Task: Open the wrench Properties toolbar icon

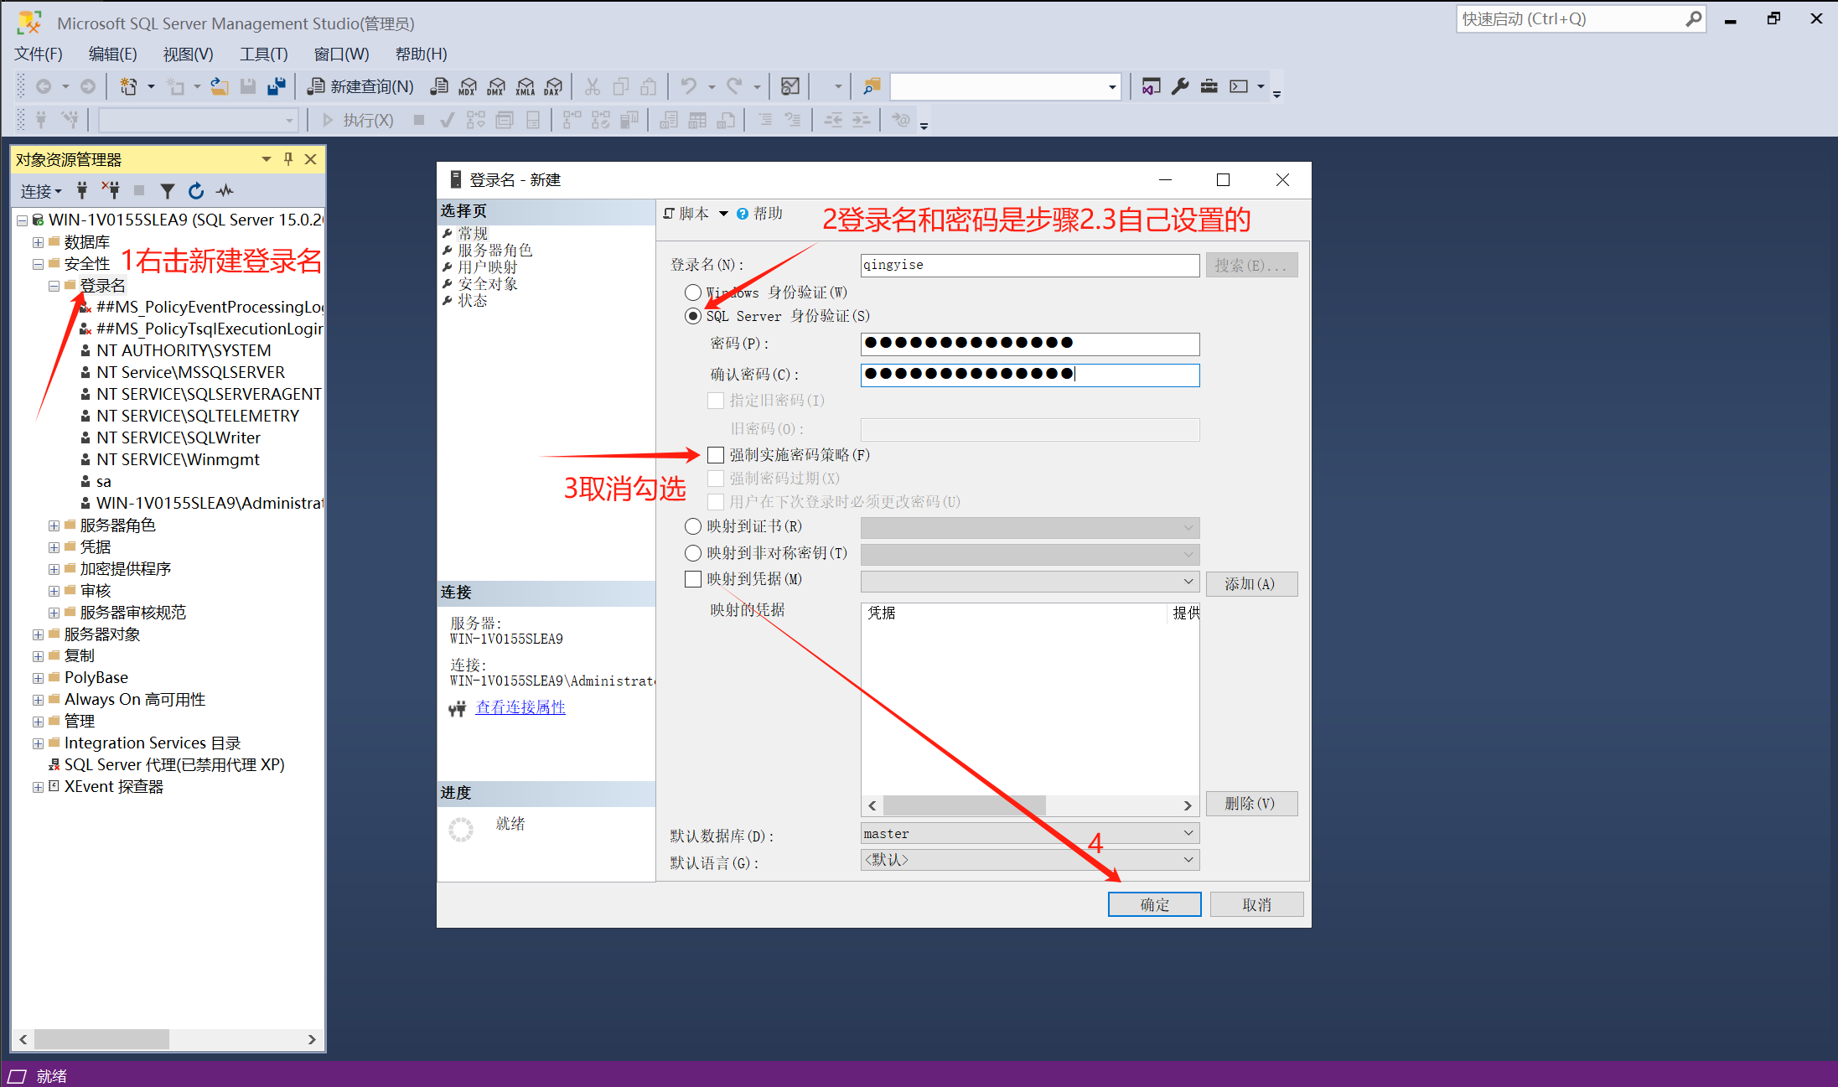Action: [x=1180, y=86]
